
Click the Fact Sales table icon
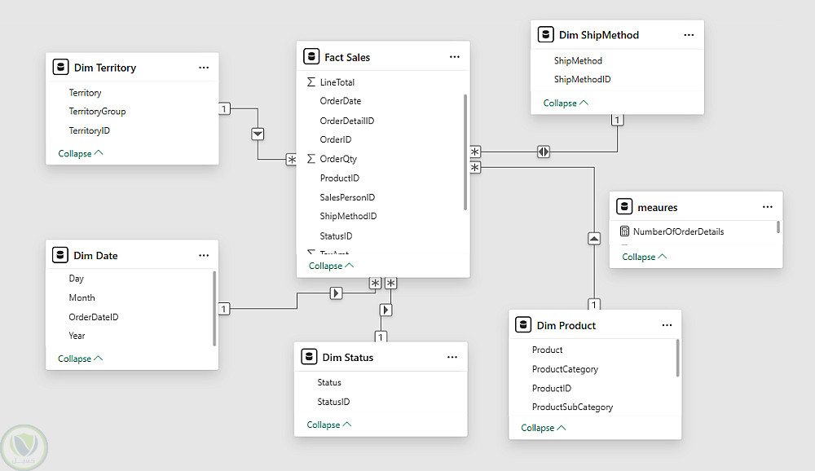(310, 57)
